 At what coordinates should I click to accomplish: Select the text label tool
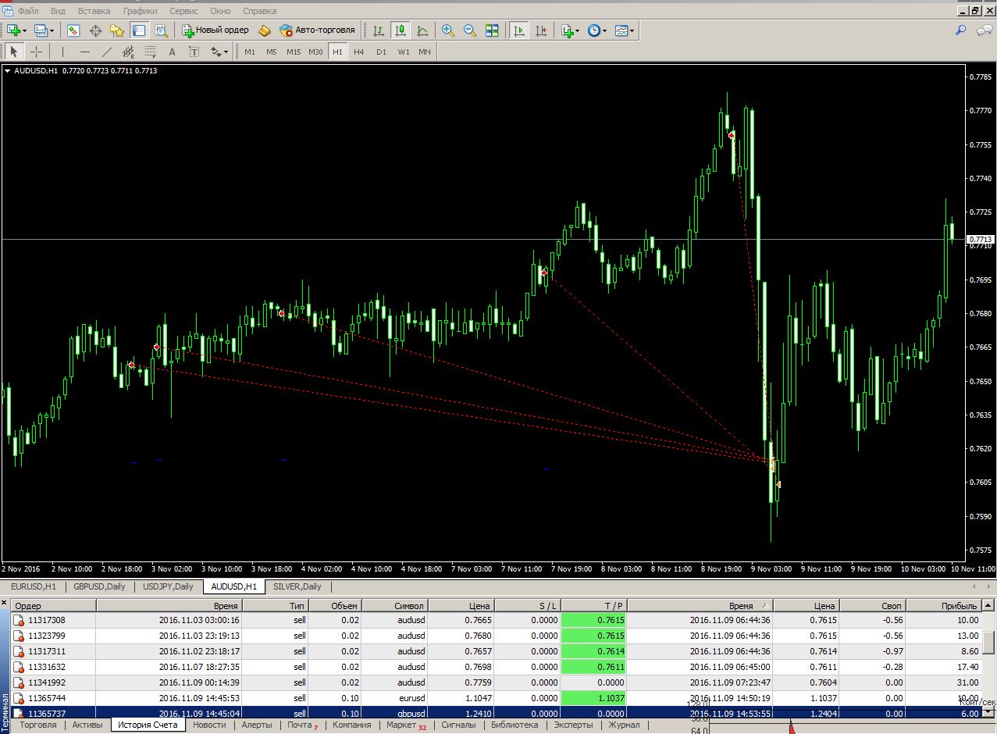(194, 52)
